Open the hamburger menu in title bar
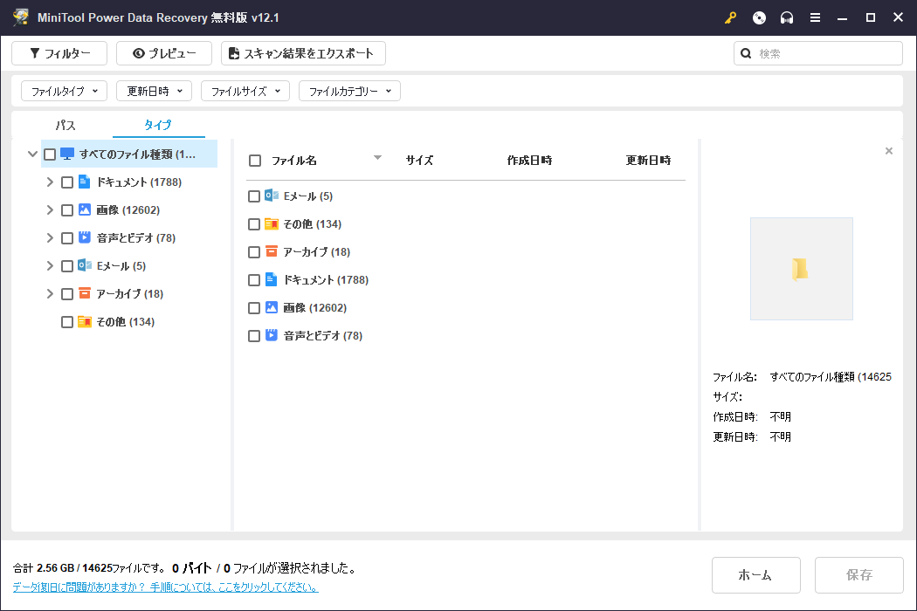The height and width of the screenshot is (611, 917). [815, 17]
